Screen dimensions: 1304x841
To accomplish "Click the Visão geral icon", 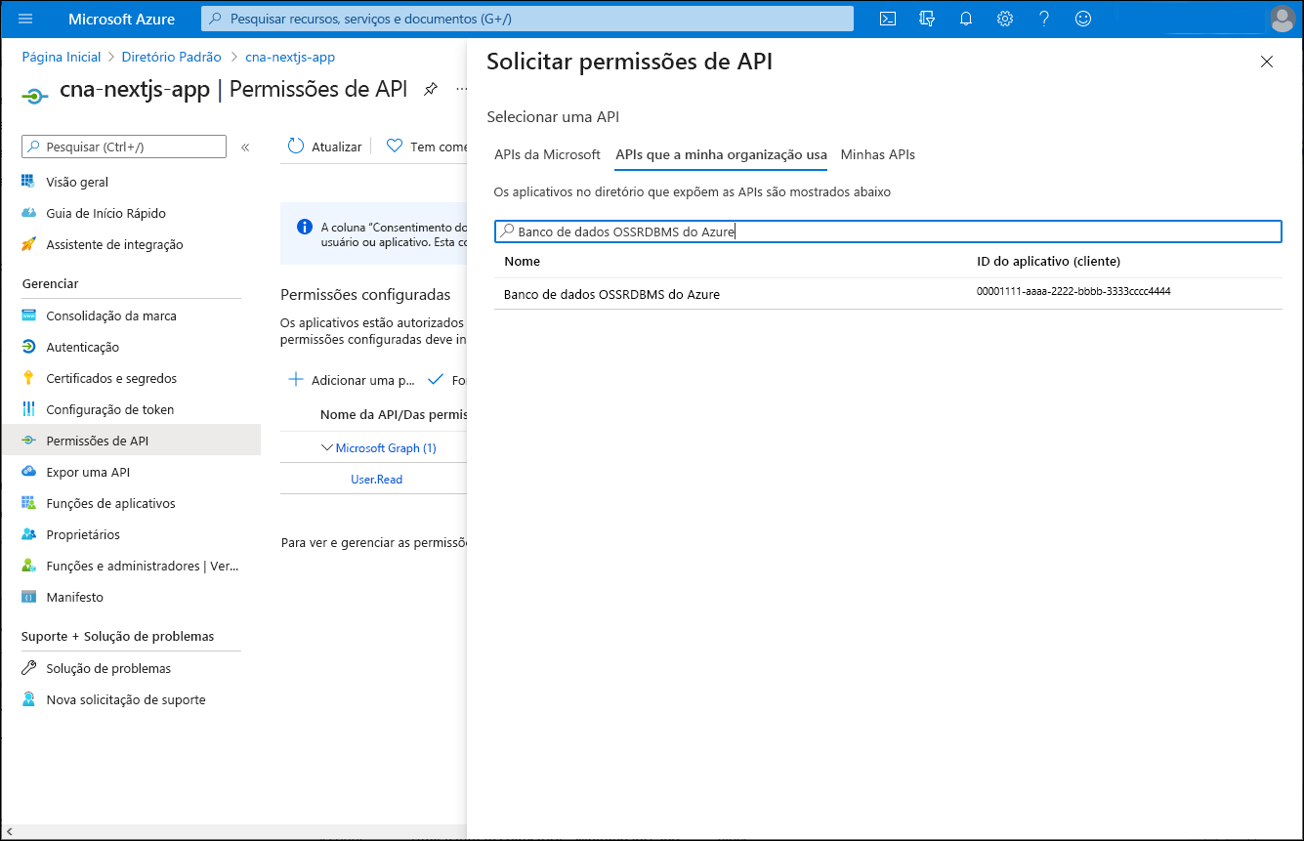I will (28, 182).
